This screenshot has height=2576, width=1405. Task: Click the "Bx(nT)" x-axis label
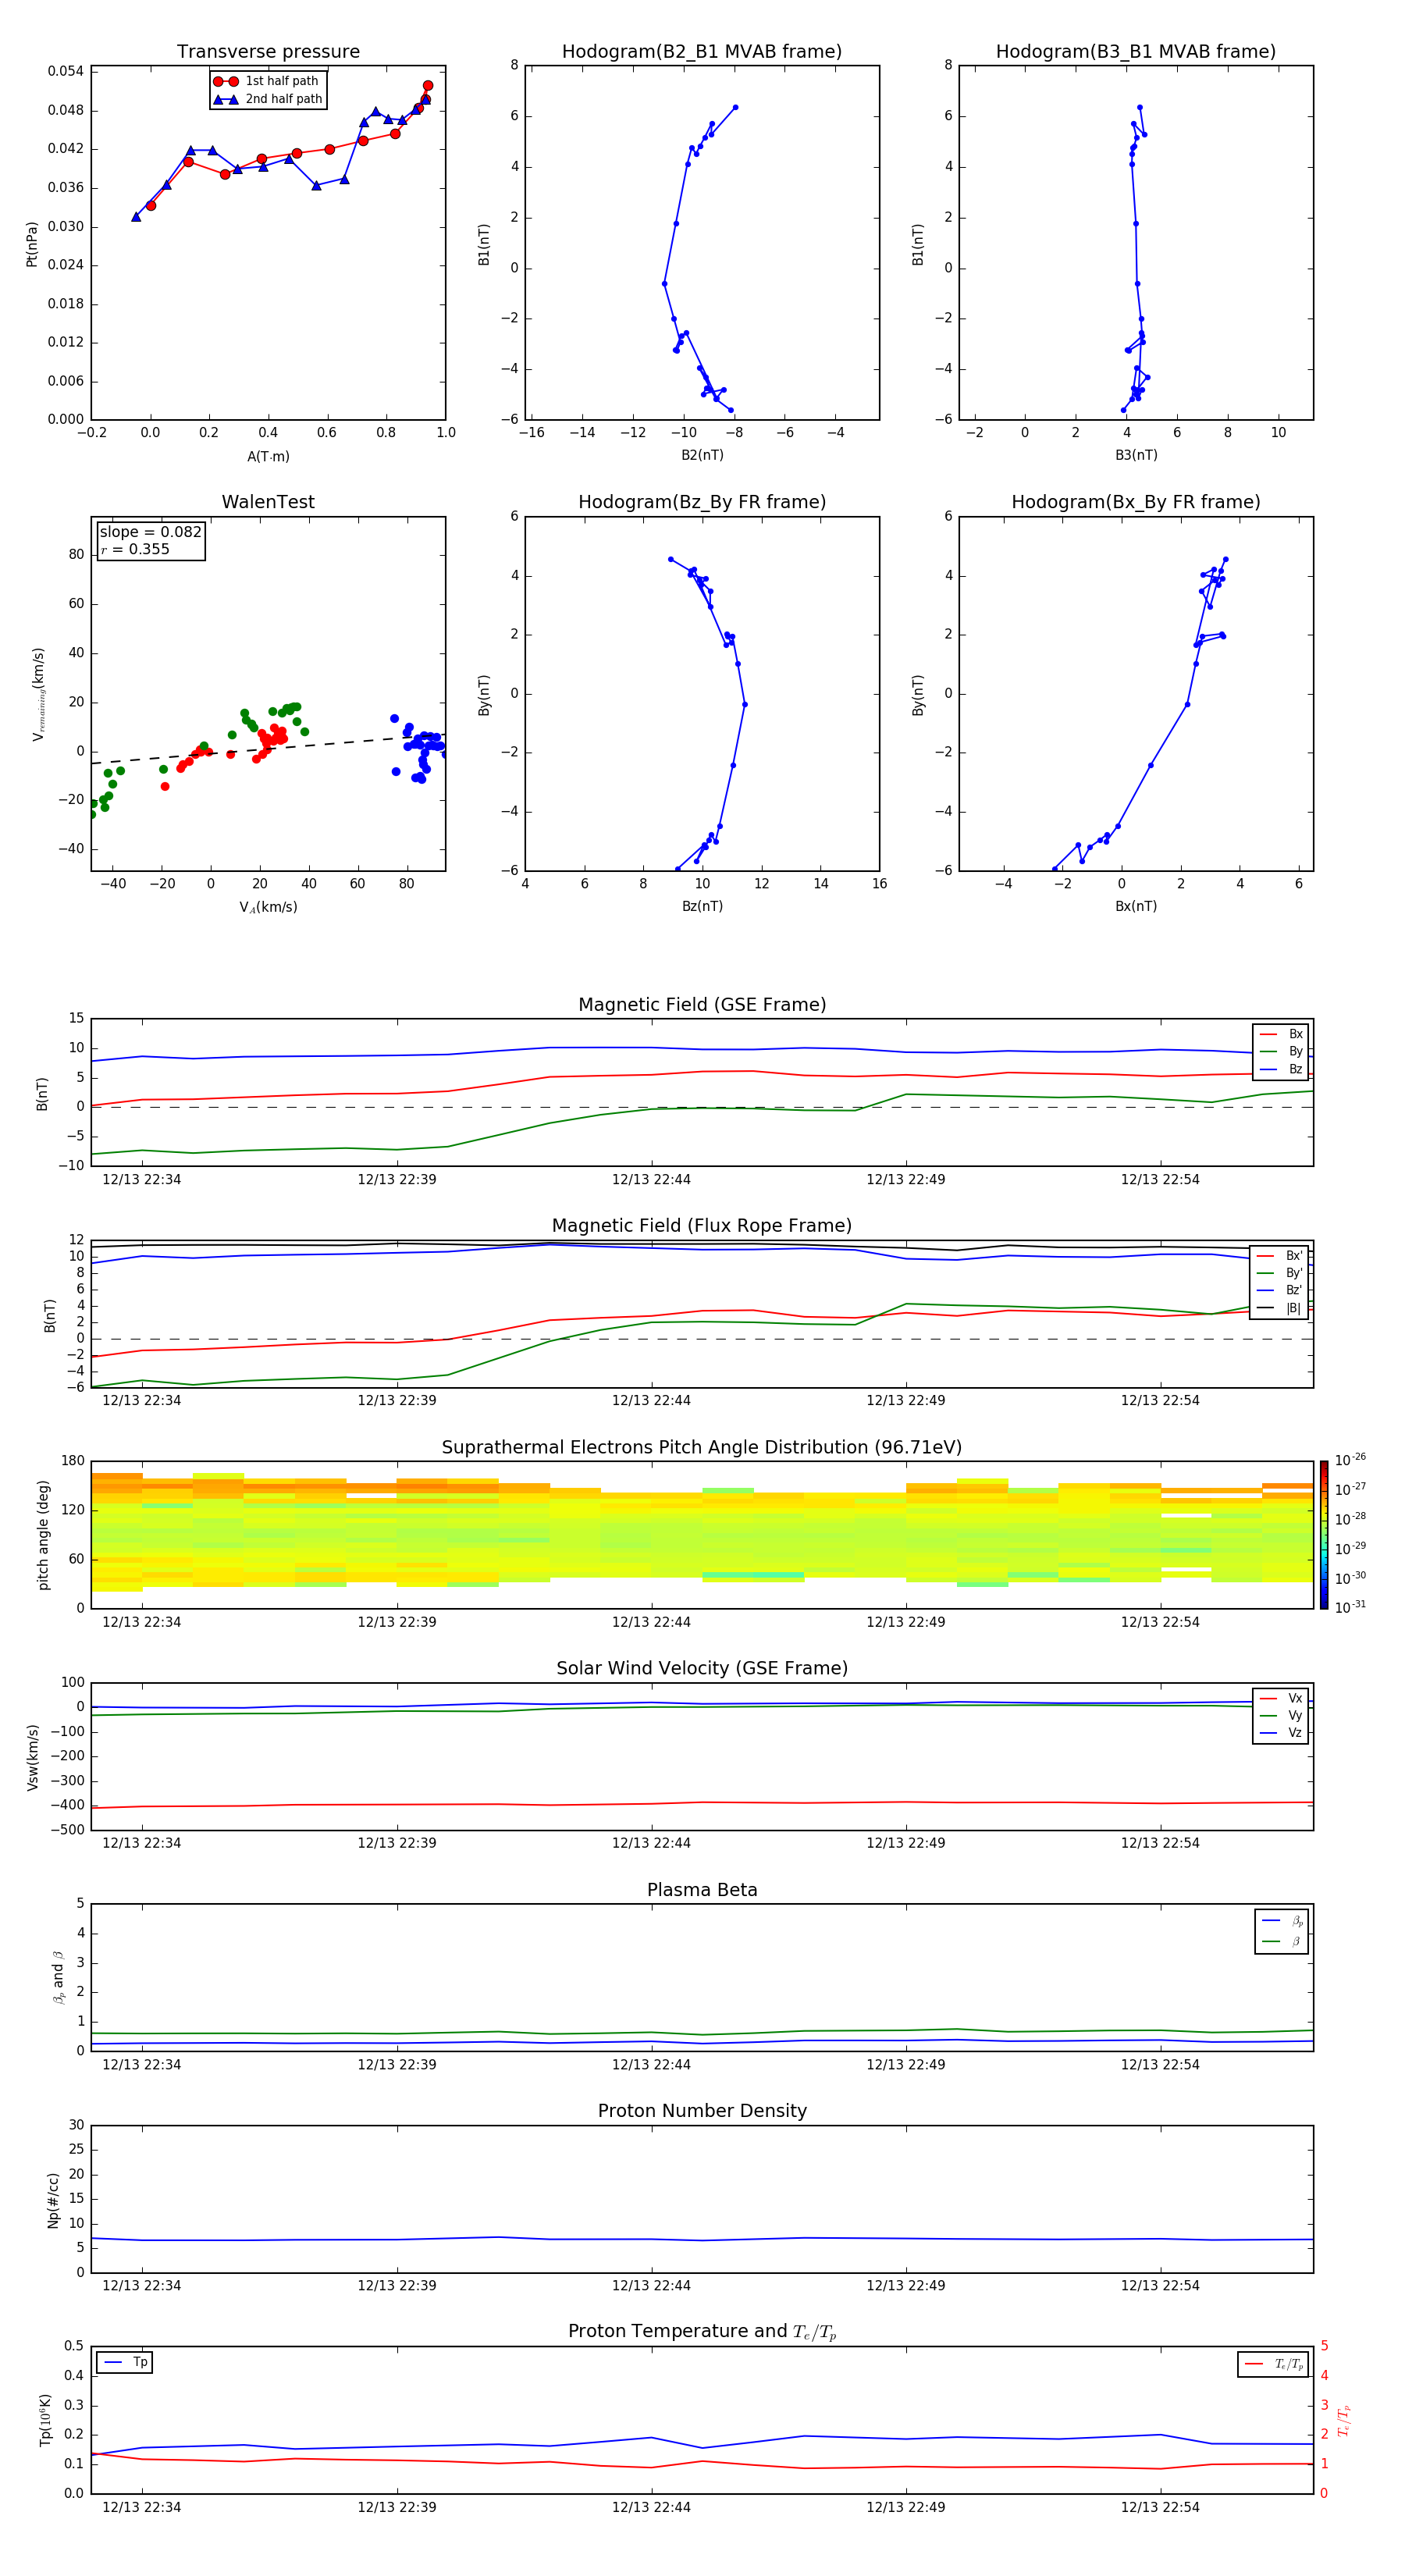pyautogui.click(x=1136, y=906)
